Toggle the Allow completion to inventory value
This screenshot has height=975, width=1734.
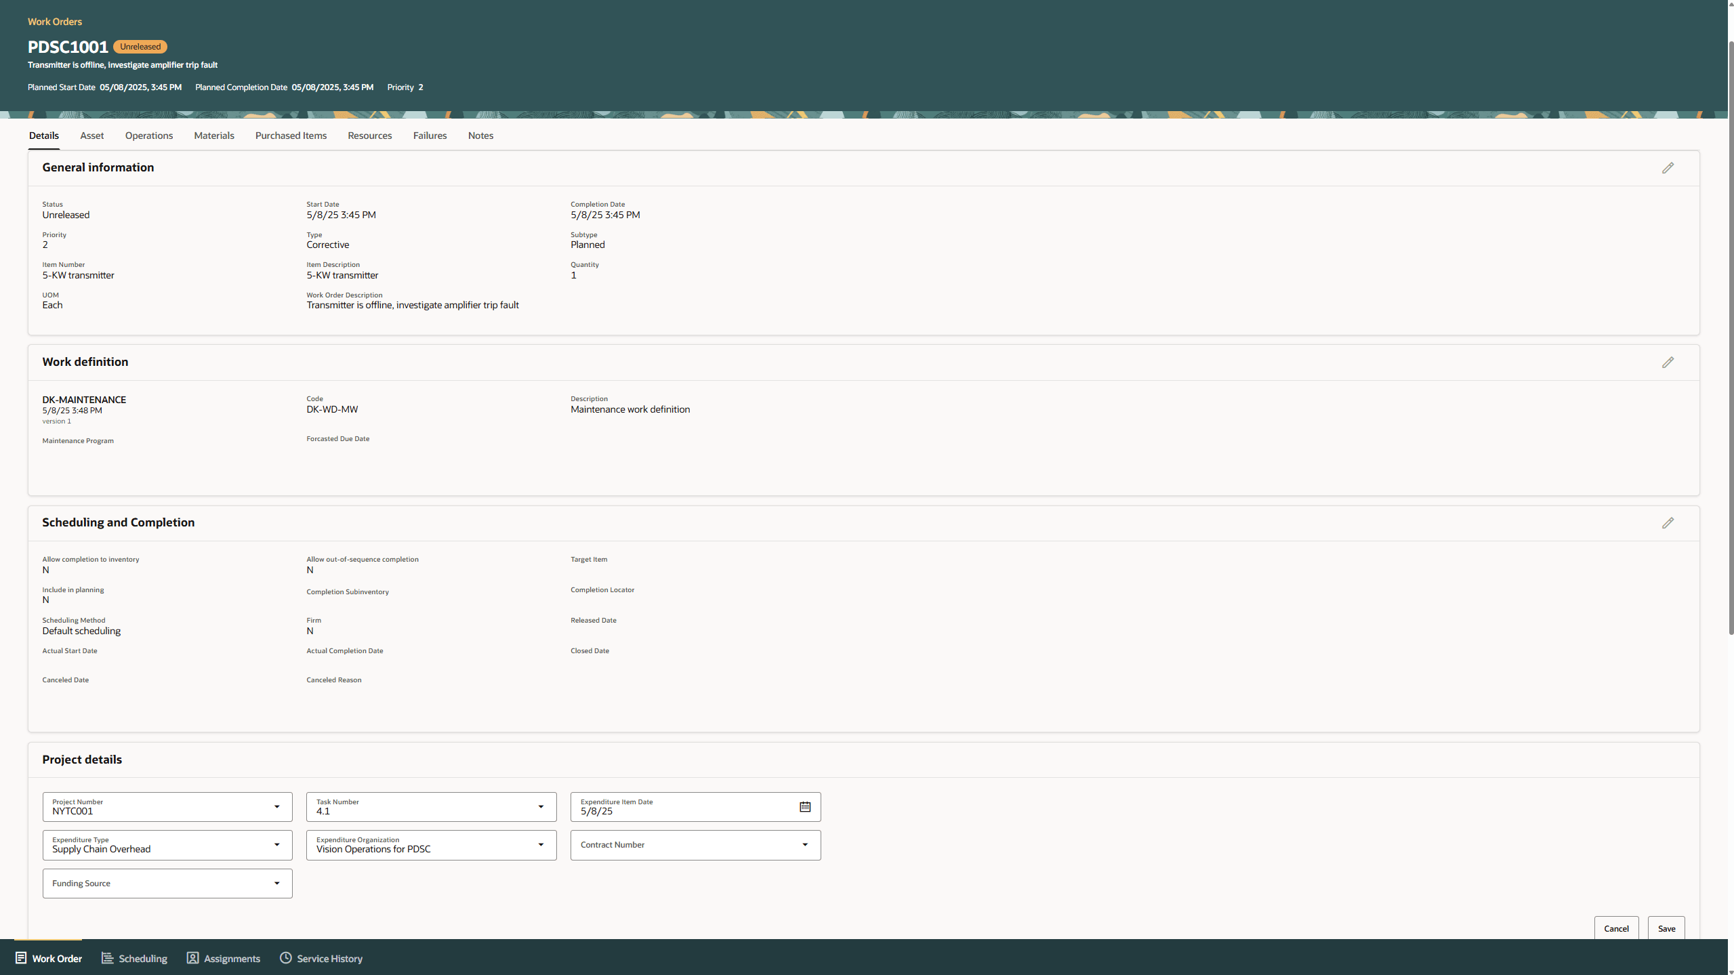point(45,569)
